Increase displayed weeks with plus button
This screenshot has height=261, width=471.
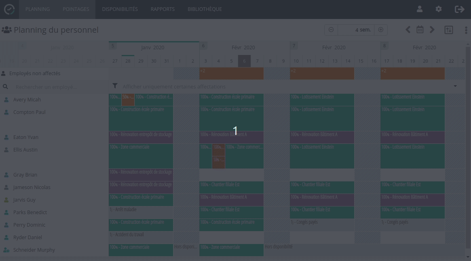click(x=381, y=30)
